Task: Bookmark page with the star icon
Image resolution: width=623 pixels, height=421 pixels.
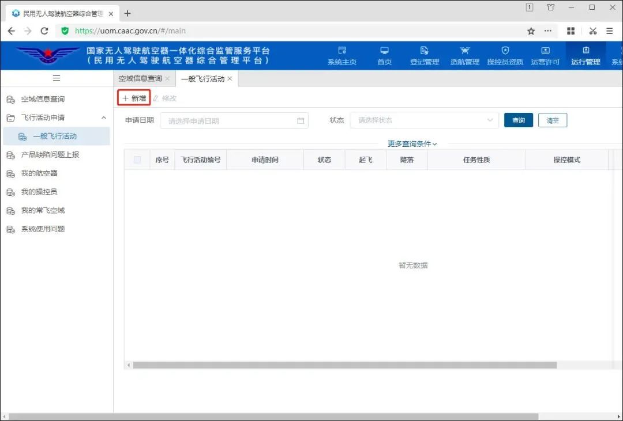Action: pyautogui.click(x=531, y=31)
